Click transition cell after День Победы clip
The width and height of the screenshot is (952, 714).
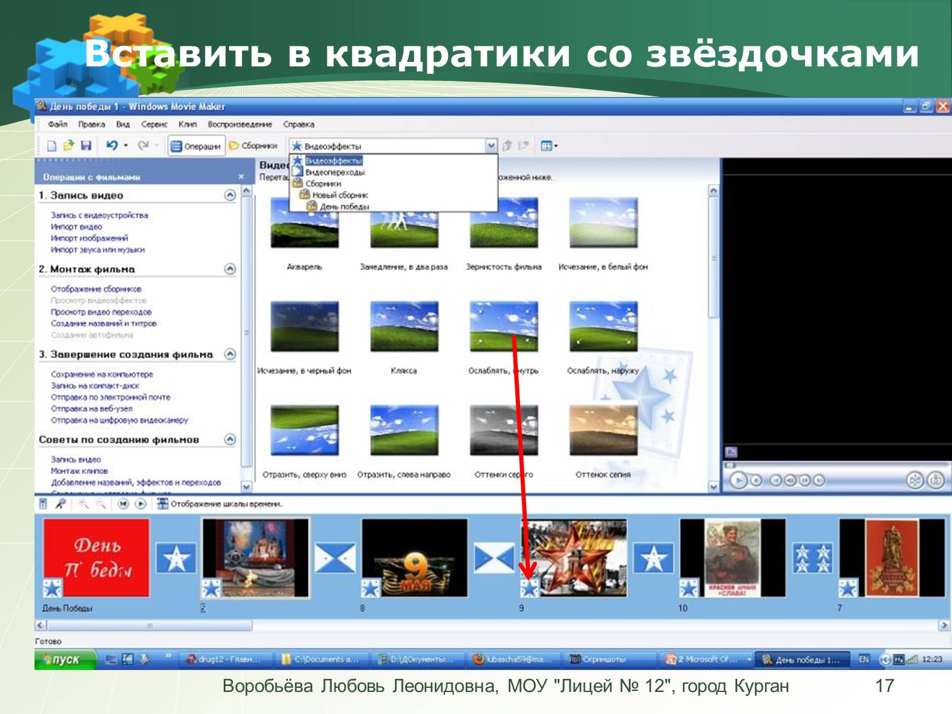click(176, 558)
